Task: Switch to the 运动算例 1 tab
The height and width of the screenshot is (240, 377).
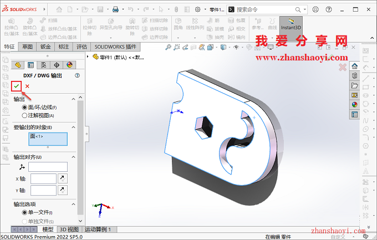Action: coord(98,229)
